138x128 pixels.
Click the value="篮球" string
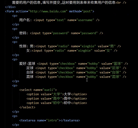117,64
